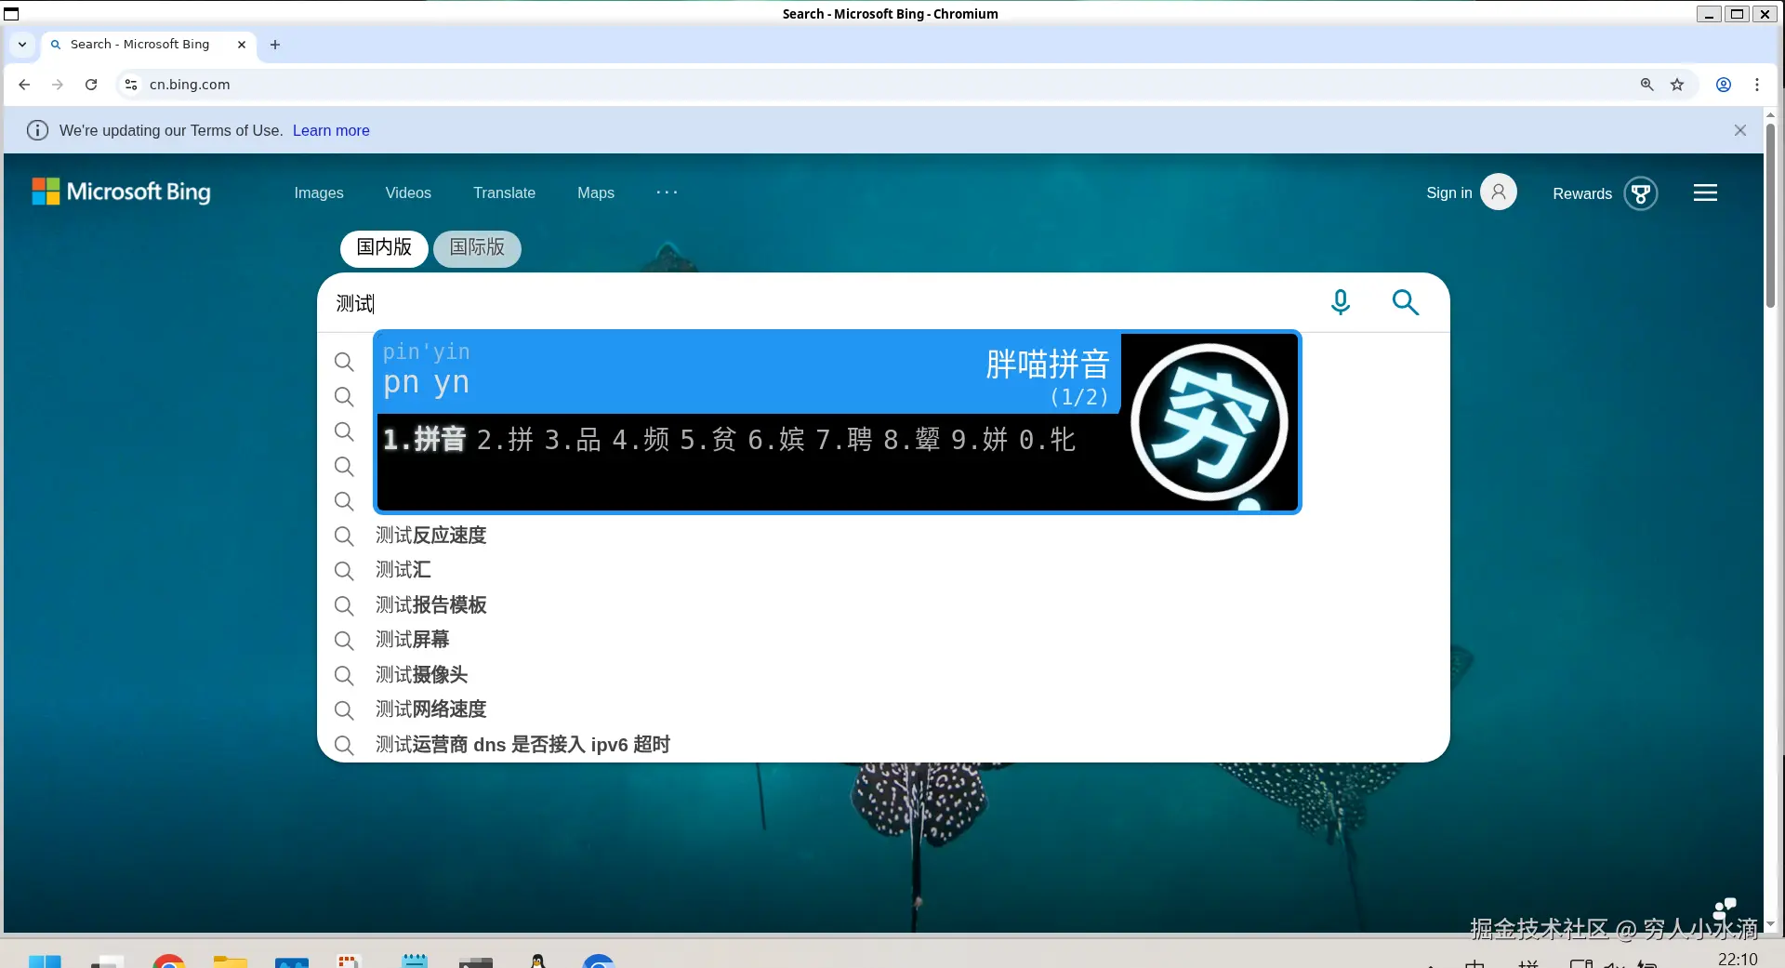Open the site settings icon in address bar
The height and width of the screenshot is (968, 1785).
tap(130, 84)
